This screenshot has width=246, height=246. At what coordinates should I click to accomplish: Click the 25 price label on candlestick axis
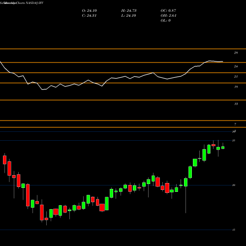pyautogui.click(x=234, y=141)
